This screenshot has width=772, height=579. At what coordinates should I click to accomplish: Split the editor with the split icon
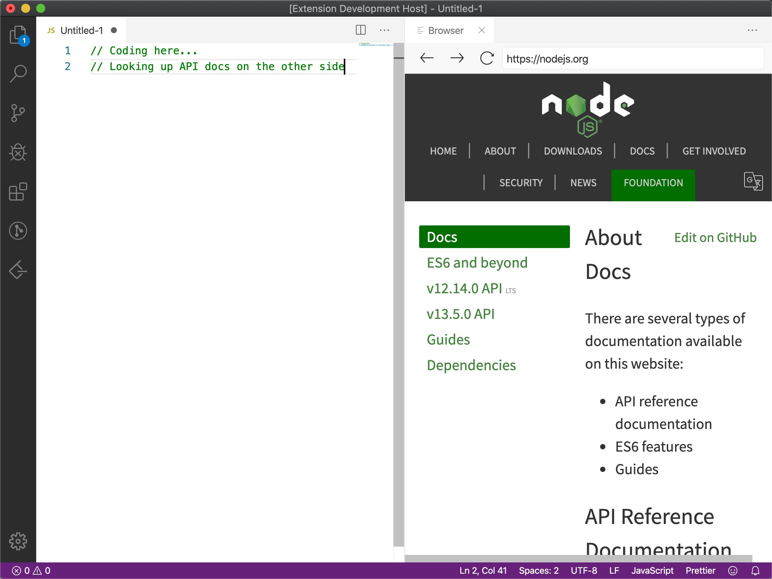pos(360,30)
